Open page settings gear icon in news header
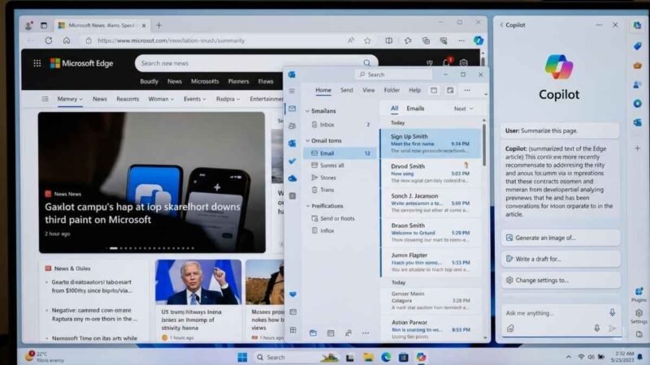The image size is (650, 365). pos(463,63)
